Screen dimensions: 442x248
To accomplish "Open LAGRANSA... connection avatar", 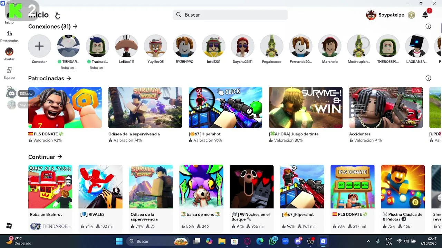I will coord(417,46).
